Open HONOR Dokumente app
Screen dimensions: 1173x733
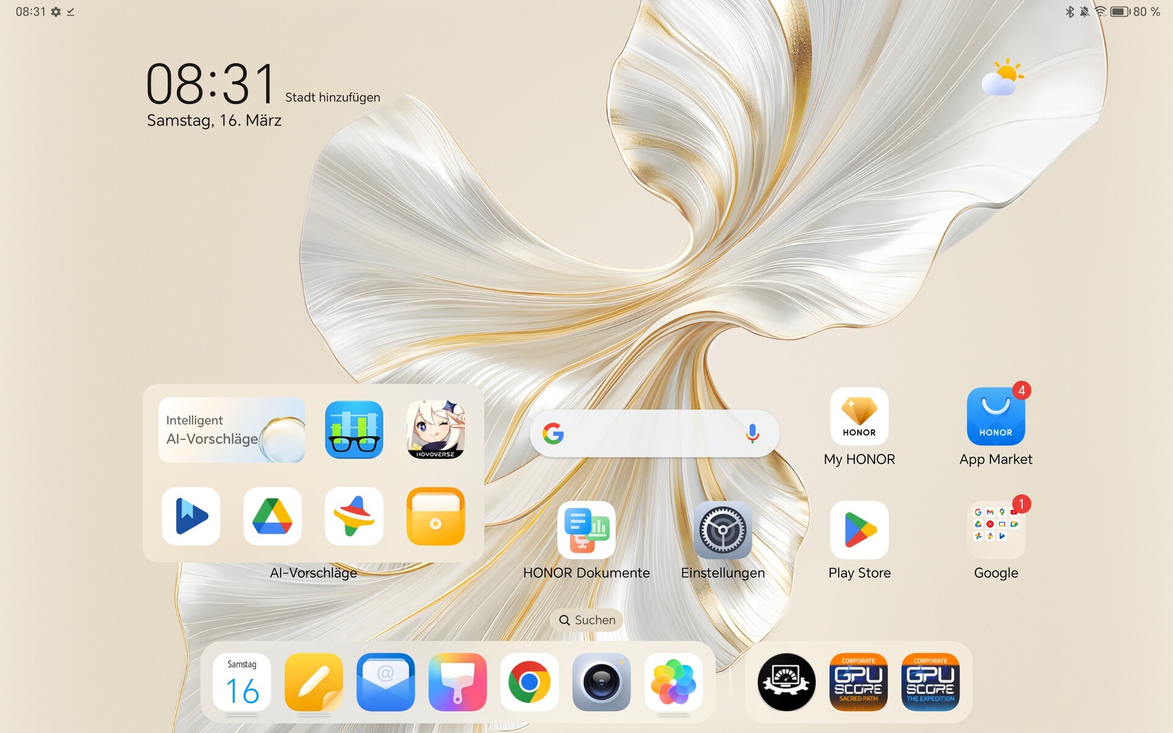point(586,530)
